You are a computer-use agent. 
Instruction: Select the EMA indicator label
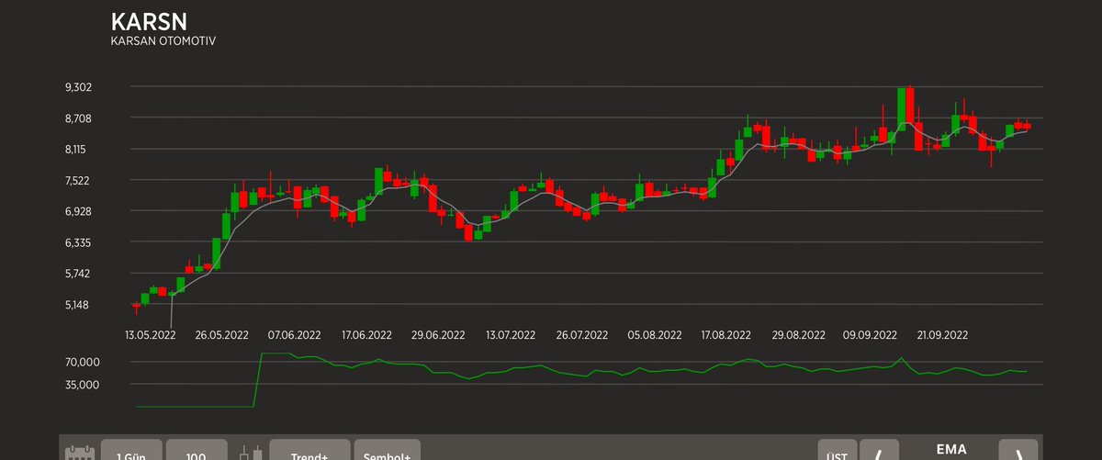950,450
